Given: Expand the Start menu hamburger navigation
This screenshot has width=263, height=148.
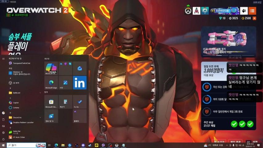Looking at the screenshot, I should click(x=3, y=59).
